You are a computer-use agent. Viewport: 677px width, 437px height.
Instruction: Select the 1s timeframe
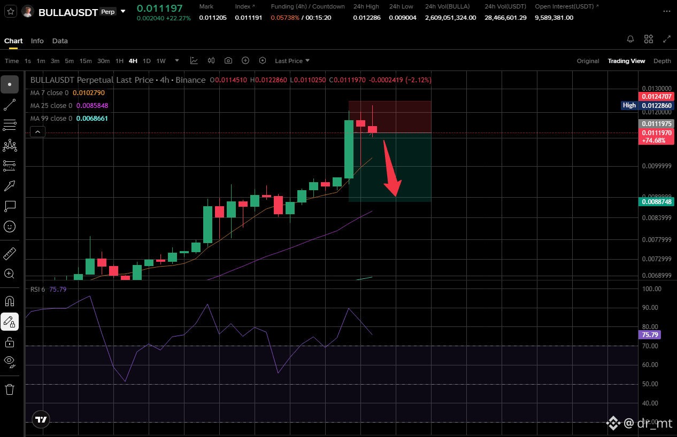[28, 61]
